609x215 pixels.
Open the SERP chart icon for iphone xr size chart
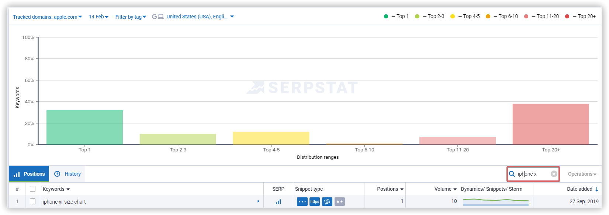(x=278, y=202)
